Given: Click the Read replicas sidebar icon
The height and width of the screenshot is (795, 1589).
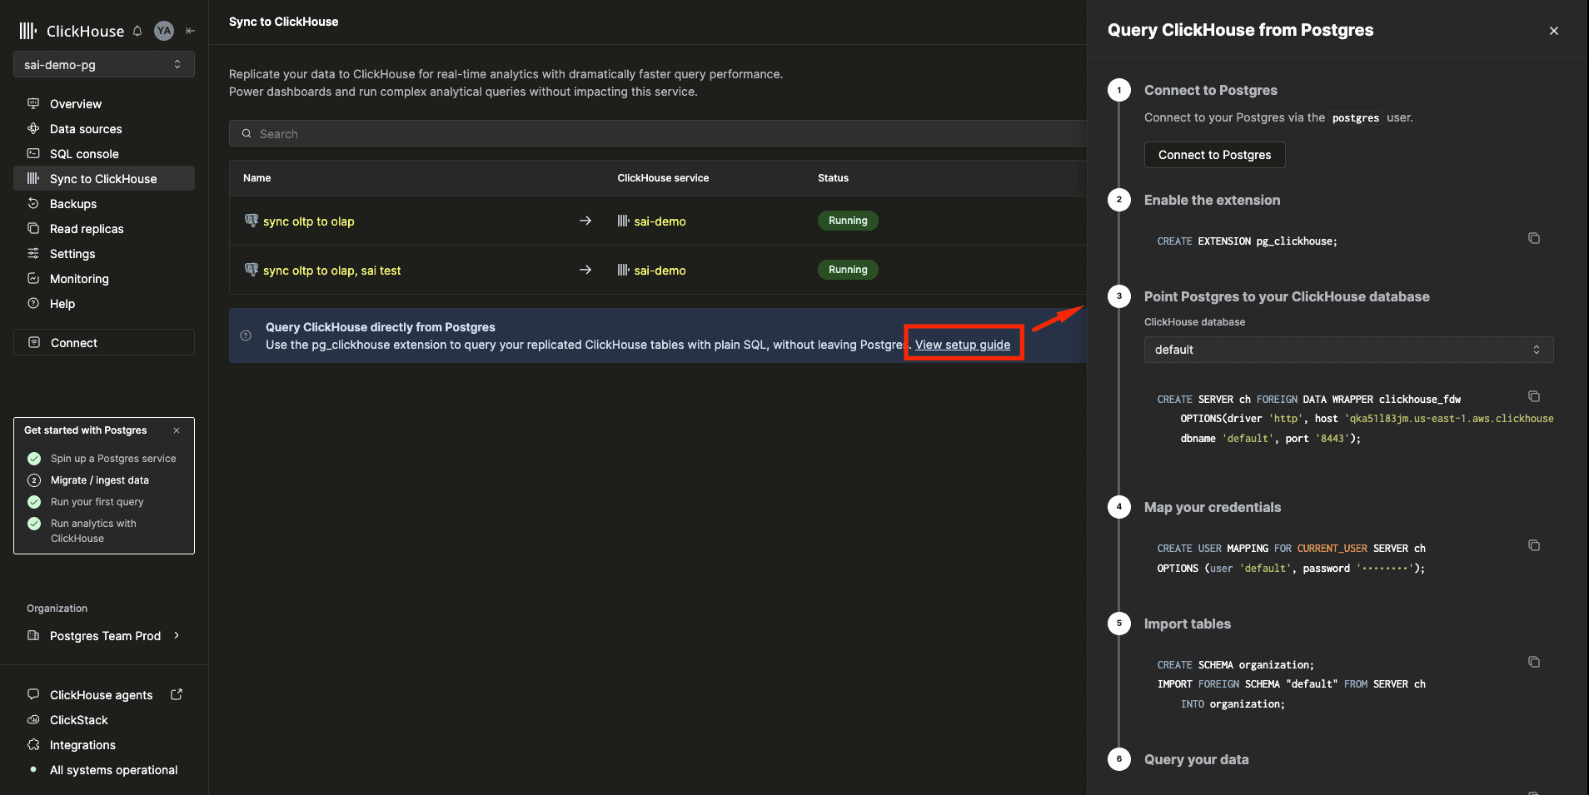Looking at the screenshot, I should coord(33,228).
